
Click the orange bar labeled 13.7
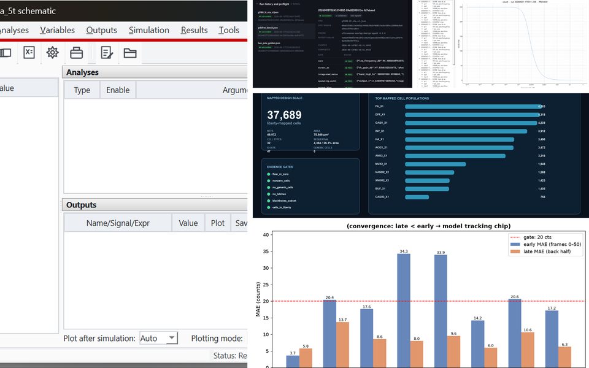coord(342,345)
